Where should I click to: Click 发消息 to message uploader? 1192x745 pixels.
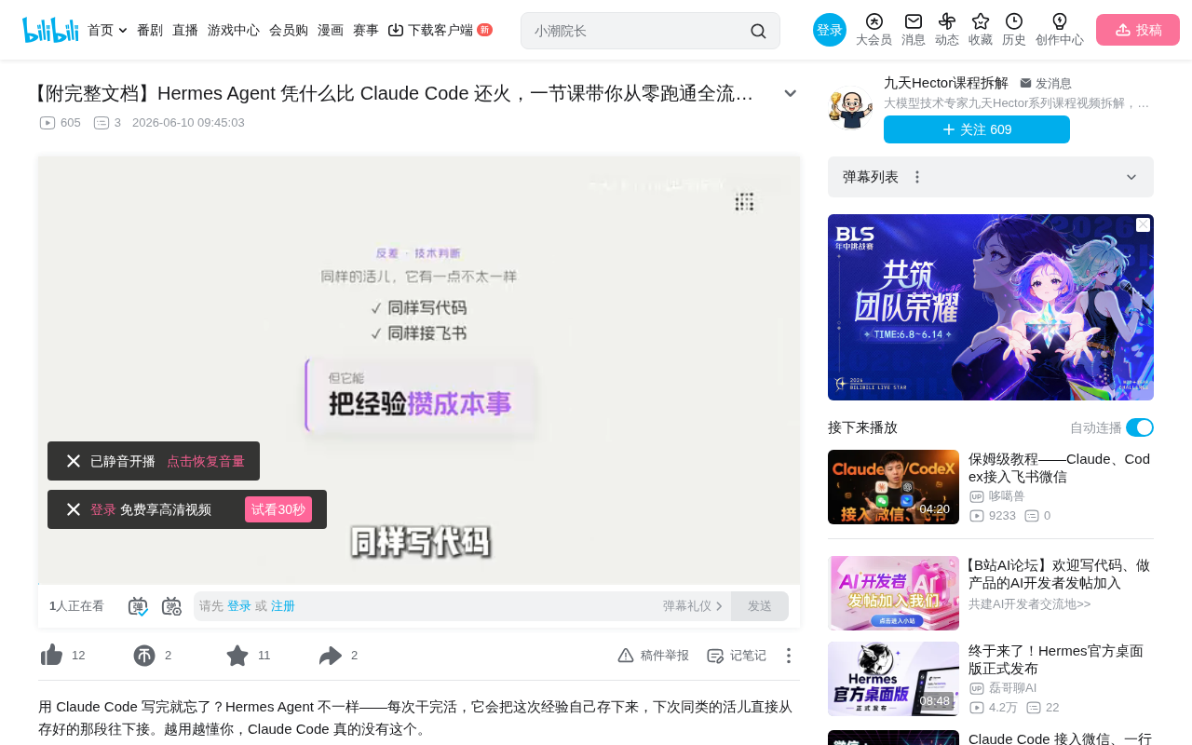(1046, 83)
